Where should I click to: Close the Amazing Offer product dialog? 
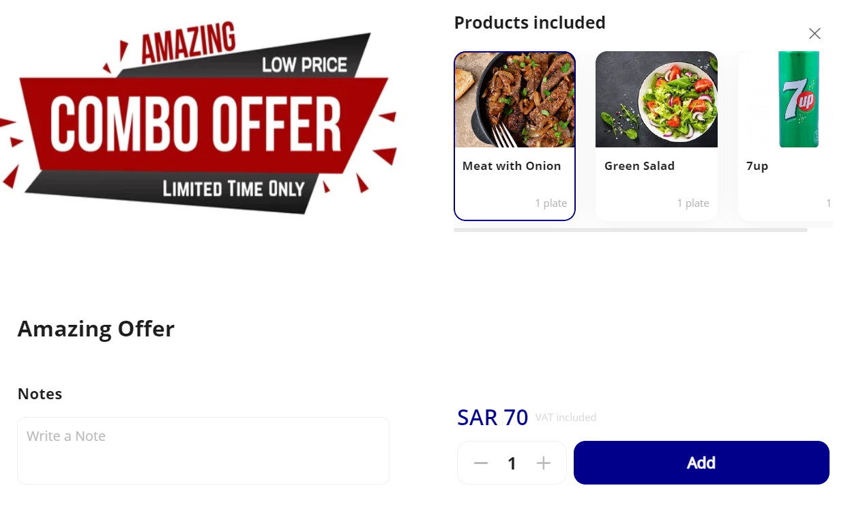tap(815, 33)
